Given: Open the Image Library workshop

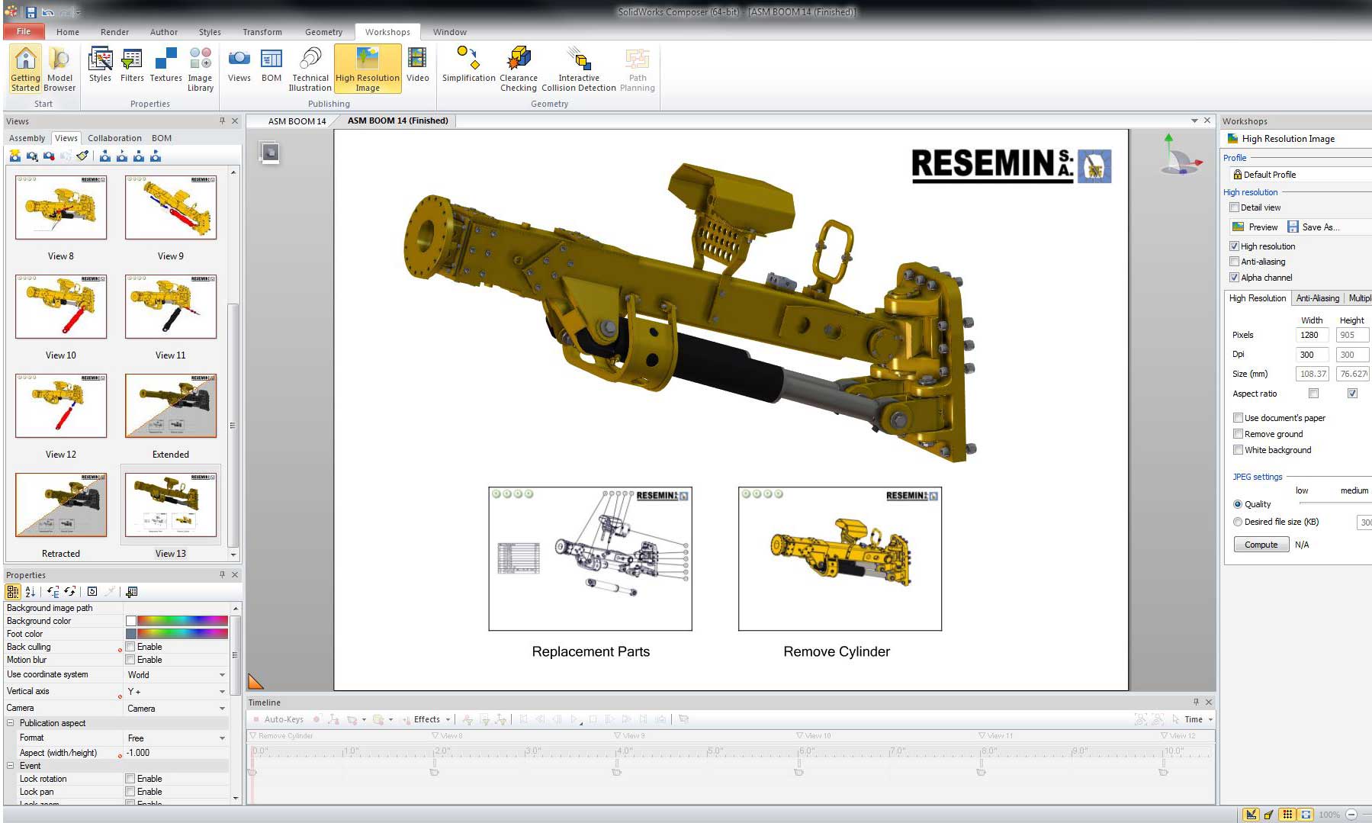Looking at the screenshot, I should (x=200, y=69).
